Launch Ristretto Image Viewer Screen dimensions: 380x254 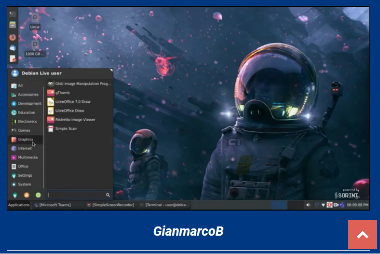(x=79, y=120)
